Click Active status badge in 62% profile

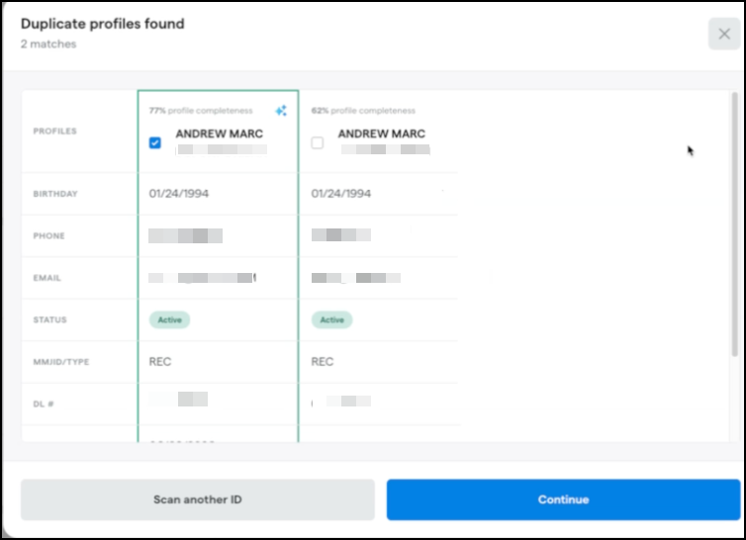coord(332,319)
